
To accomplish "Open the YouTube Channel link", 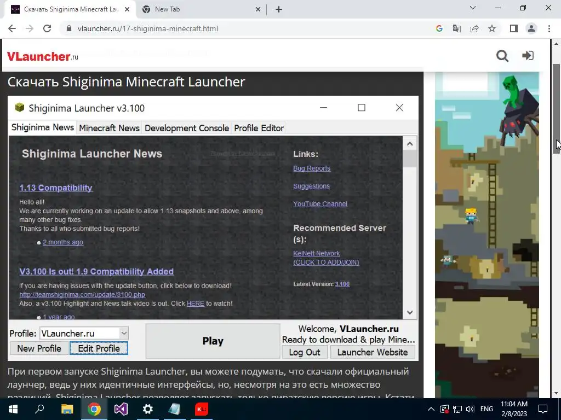I will click(x=320, y=203).
